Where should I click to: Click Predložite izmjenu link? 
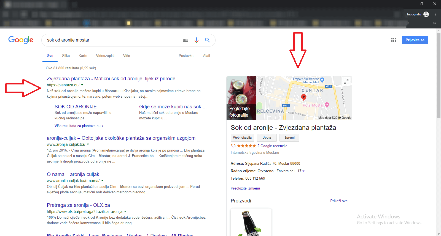pos(245,188)
